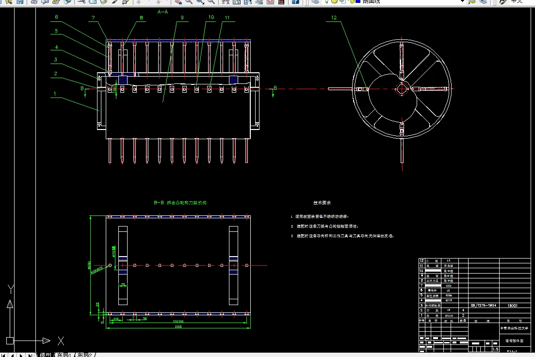Click the blue layer color swatch
Image resolution: width=535 pixels, height=357 pixels.
[x=358, y=1]
